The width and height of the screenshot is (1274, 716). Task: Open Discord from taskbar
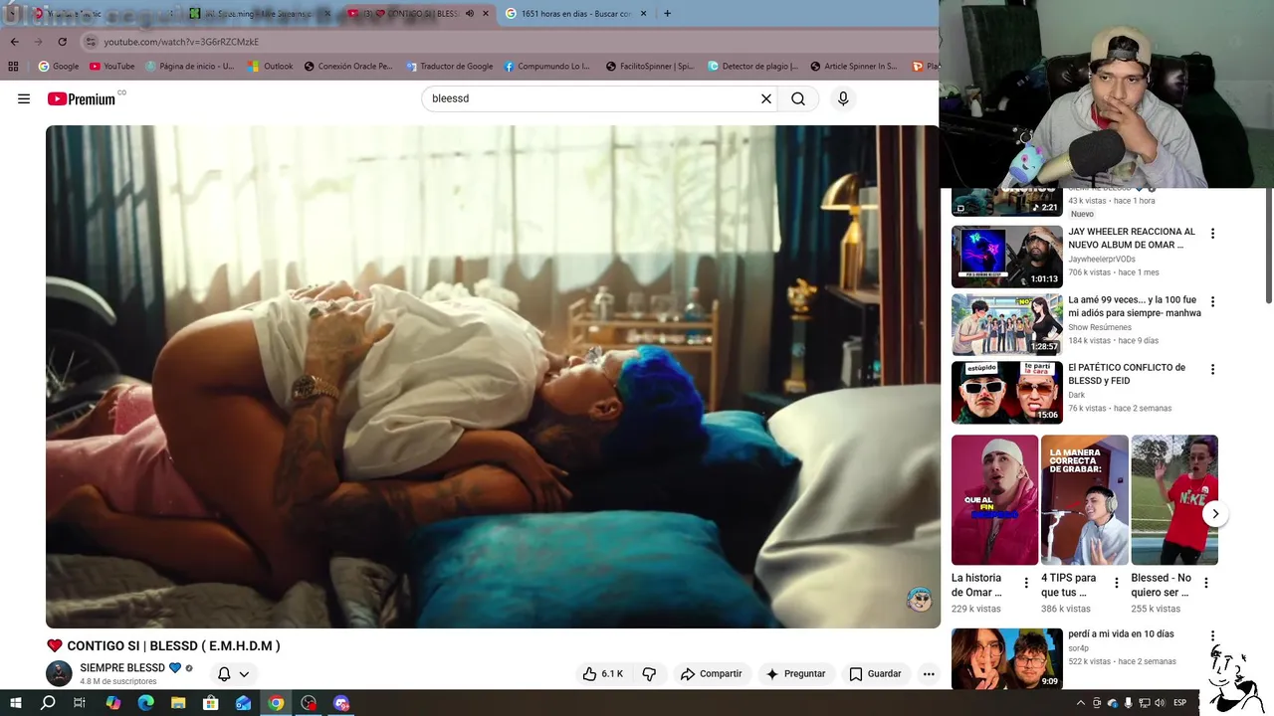(341, 703)
